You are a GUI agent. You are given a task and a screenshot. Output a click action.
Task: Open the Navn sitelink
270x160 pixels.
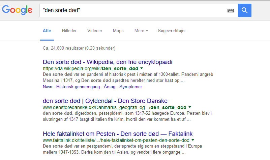pyautogui.click(x=47, y=87)
